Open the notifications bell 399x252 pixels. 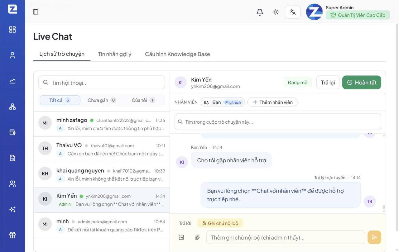point(260,12)
